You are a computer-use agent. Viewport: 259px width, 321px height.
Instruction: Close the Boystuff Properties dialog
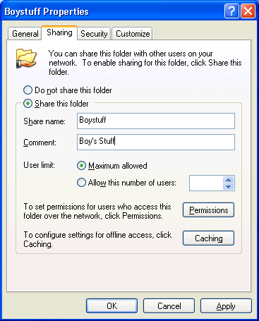248,11
